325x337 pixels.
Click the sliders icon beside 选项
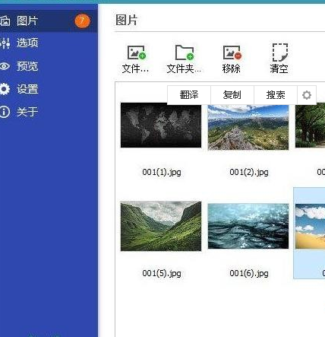click(5, 43)
